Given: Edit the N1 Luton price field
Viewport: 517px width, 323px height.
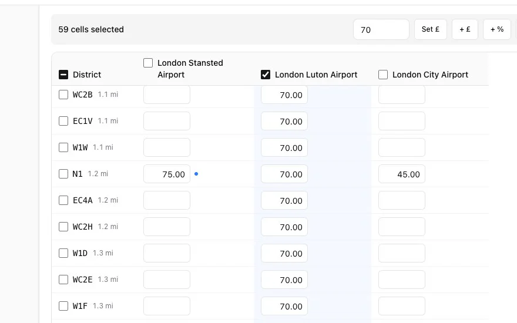Looking at the screenshot, I should 284,174.
